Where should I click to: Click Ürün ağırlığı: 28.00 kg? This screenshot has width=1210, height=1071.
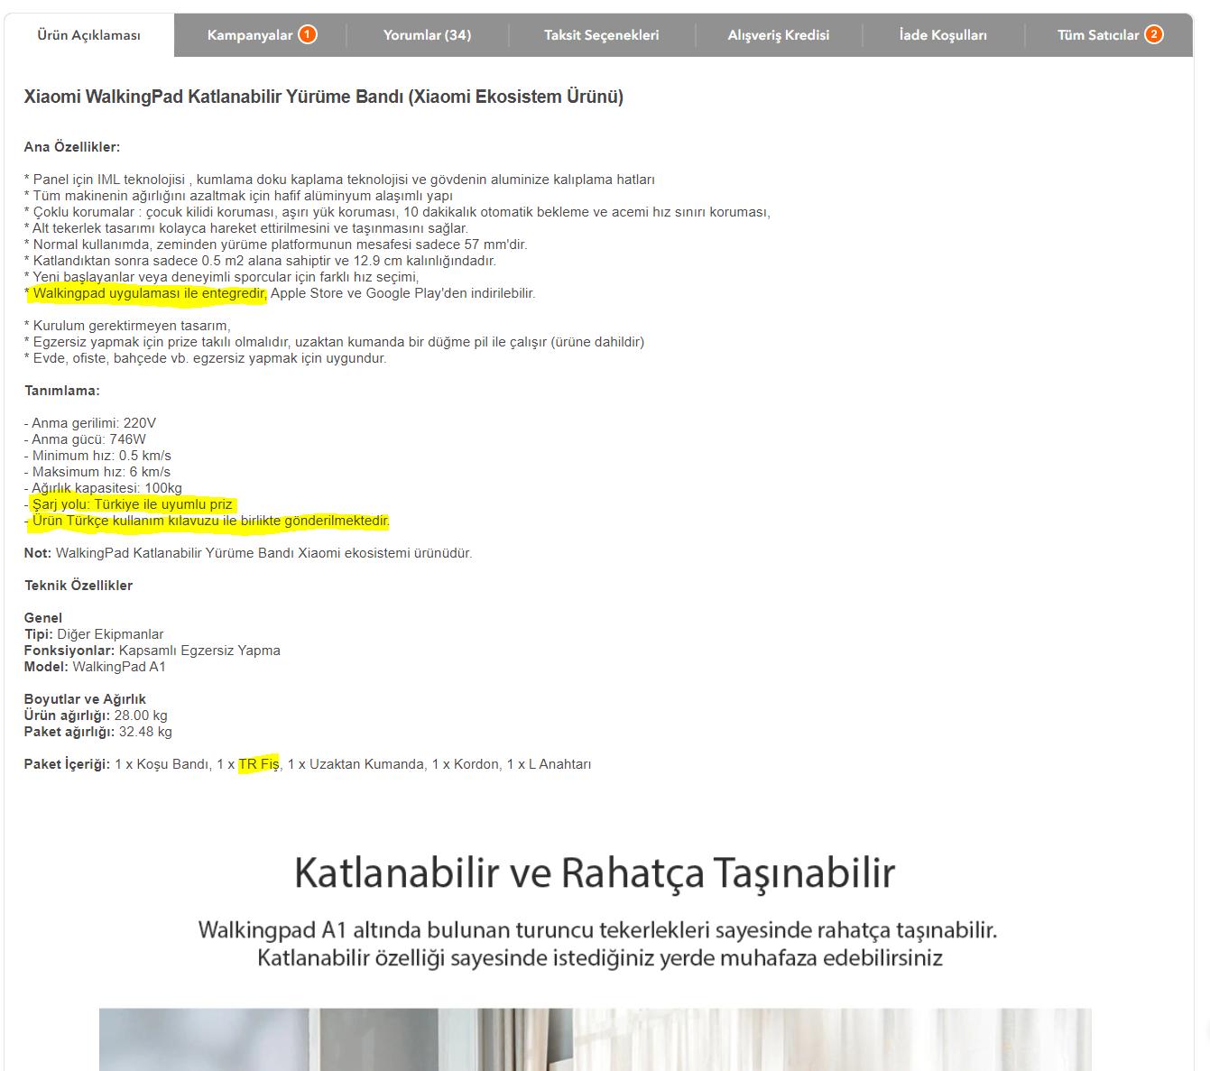coord(96,716)
